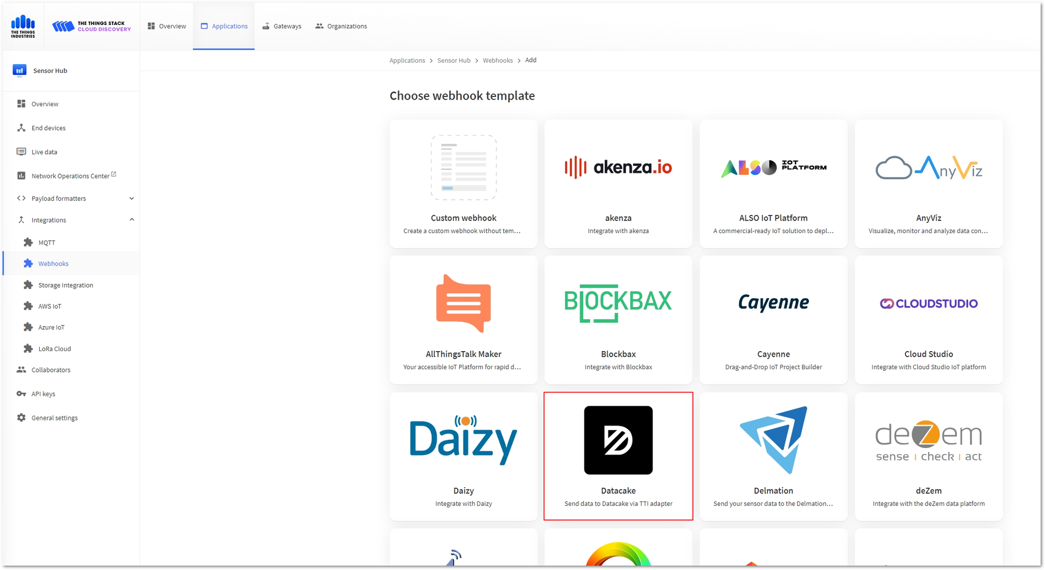Click the Sensor Hub application icon
Screen dimensions: 1045x570
pos(20,70)
